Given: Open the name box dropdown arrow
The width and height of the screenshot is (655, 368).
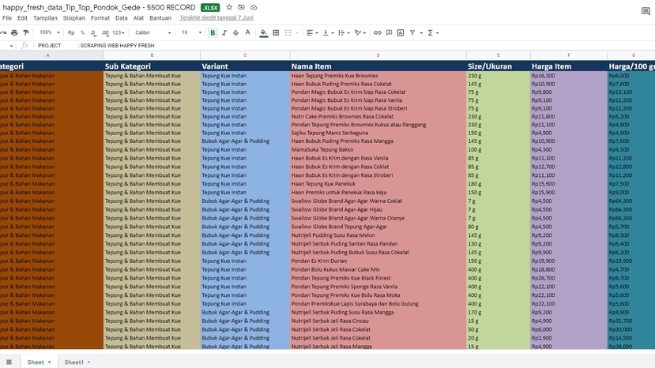Looking at the screenshot, I should 11,46.
